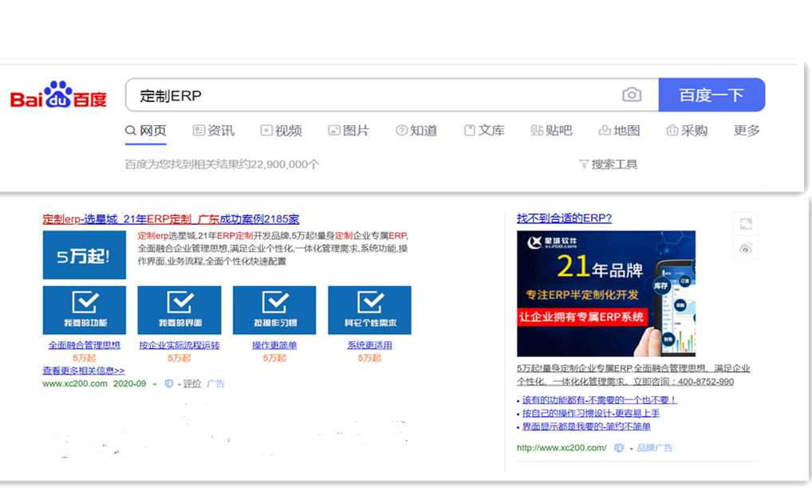Focus the search box containing 定制ERP

coord(392,95)
